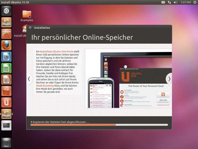Open Ubuntu Software Center shopping bag icon

(x=6, y=91)
